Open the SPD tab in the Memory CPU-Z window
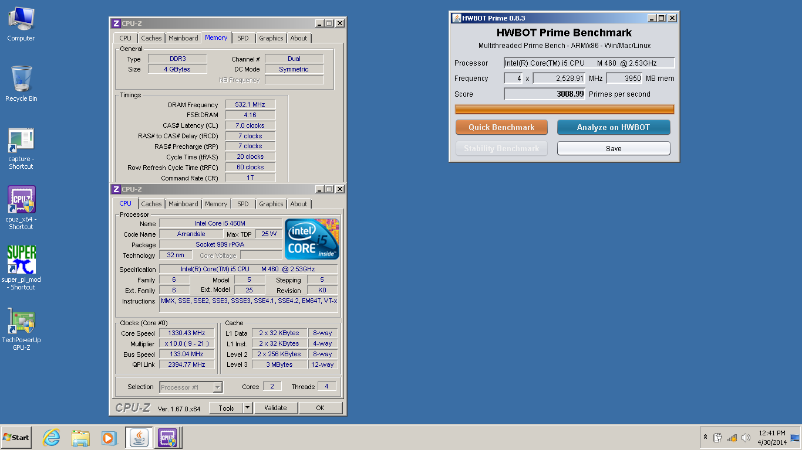 (243, 38)
